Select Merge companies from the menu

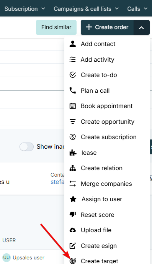pos(107,184)
